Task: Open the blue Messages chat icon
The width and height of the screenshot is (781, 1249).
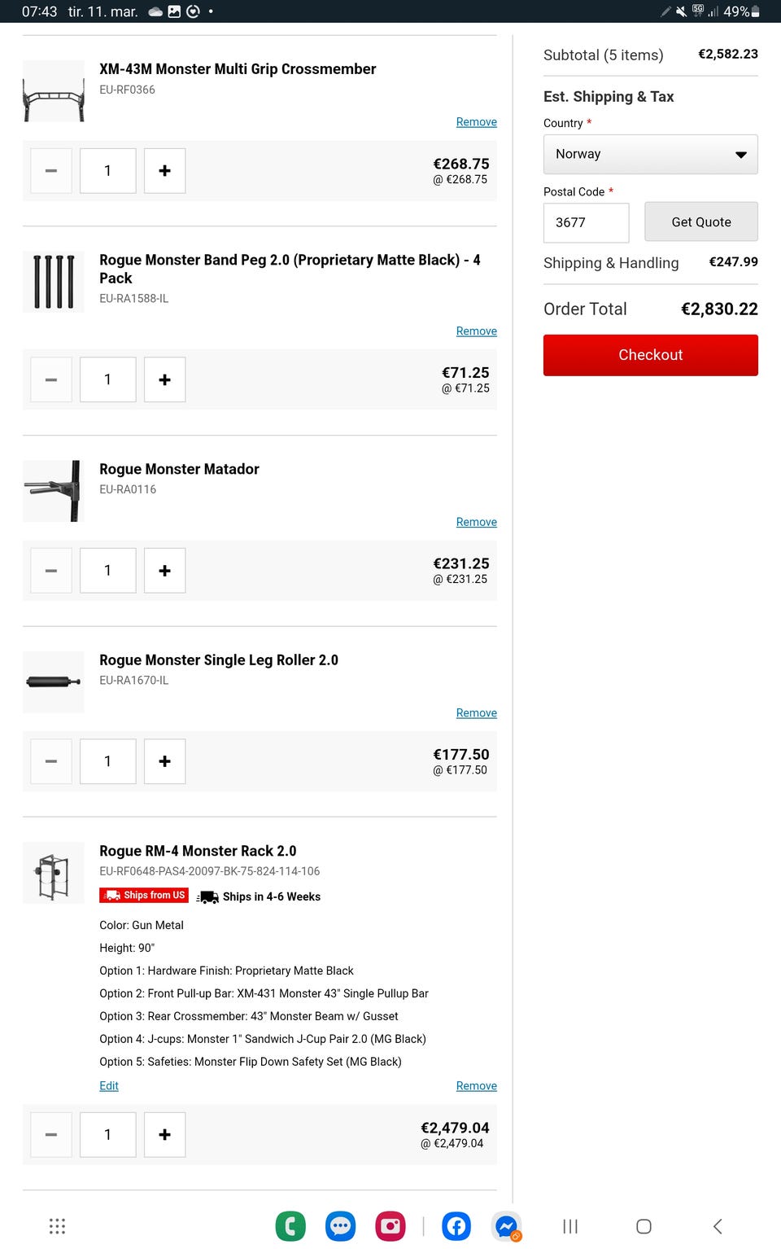Action: [x=340, y=1226]
